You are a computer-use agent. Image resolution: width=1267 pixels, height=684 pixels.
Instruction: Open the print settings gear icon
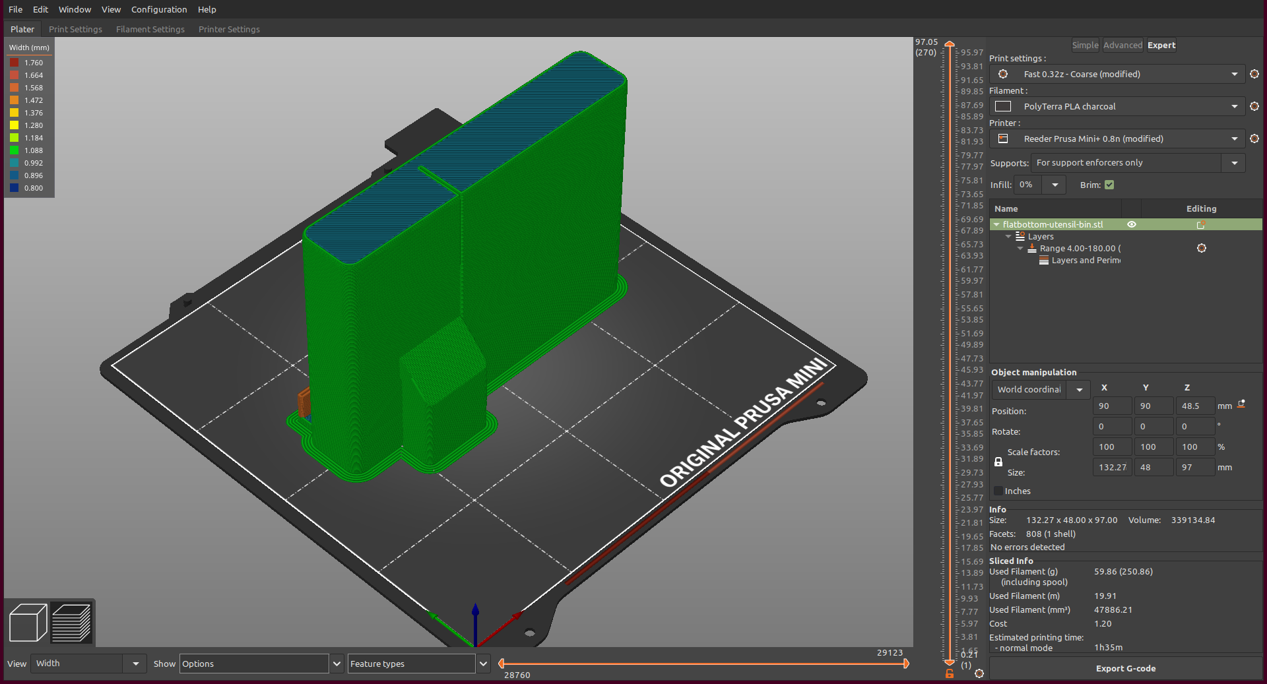(x=1254, y=74)
